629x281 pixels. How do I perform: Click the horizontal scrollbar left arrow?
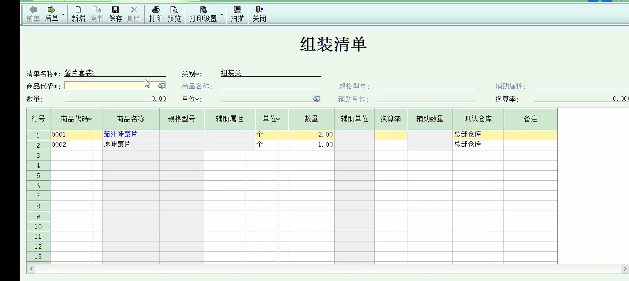[31, 269]
